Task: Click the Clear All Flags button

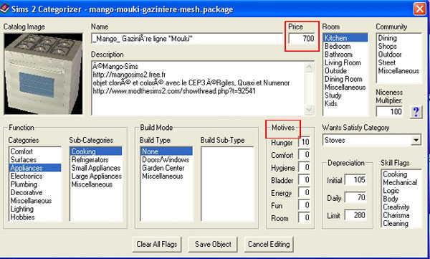Action: (156, 244)
